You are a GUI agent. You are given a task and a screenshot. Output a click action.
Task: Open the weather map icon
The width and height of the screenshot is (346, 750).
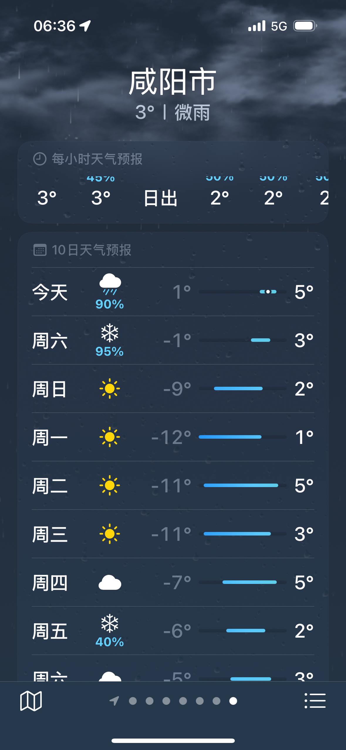pyautogui.click(x=31, y=701)
